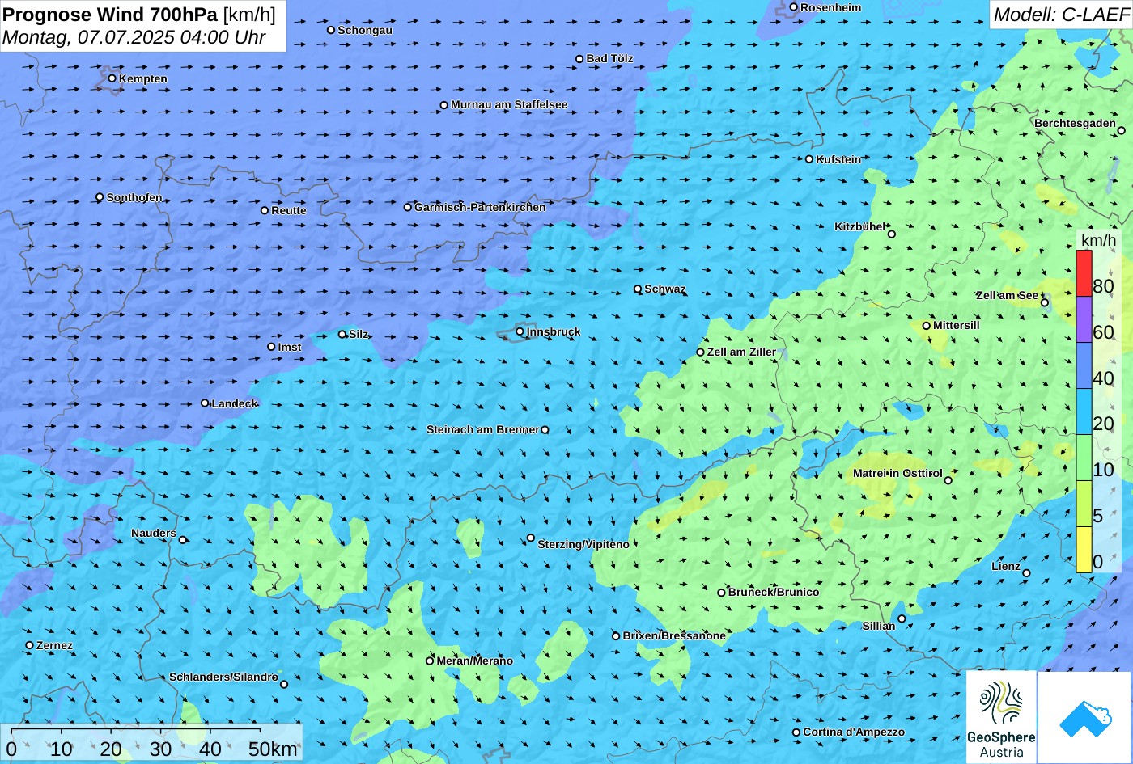The image size is (1133, 764).
Task: Click the 'Garmisch-Partenkirchen' label
Action: (480, 207)
